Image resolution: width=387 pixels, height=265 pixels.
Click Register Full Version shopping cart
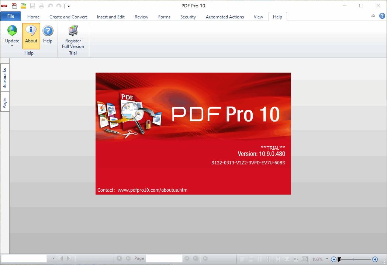click(73, 31)
